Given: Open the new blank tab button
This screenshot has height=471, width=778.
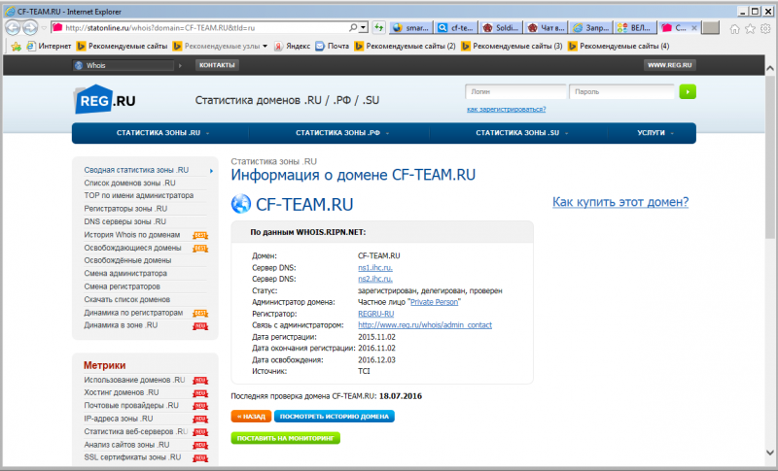Looking at the screenshot, I should 711,28.
